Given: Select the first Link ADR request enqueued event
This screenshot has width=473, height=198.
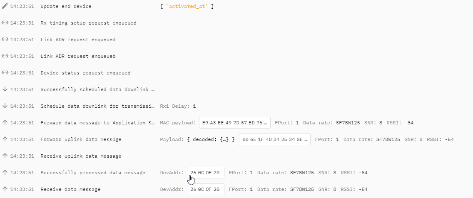Looking at the screenshot, I should (78, 40).
